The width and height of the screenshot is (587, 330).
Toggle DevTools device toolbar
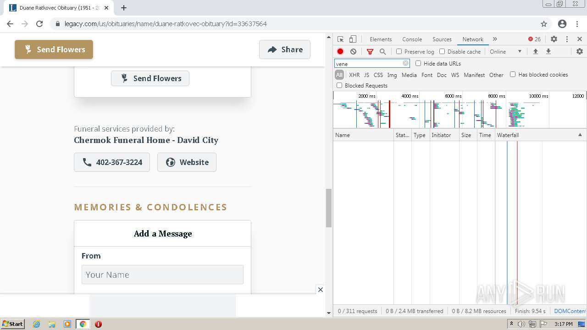click(x=353, y=39)
